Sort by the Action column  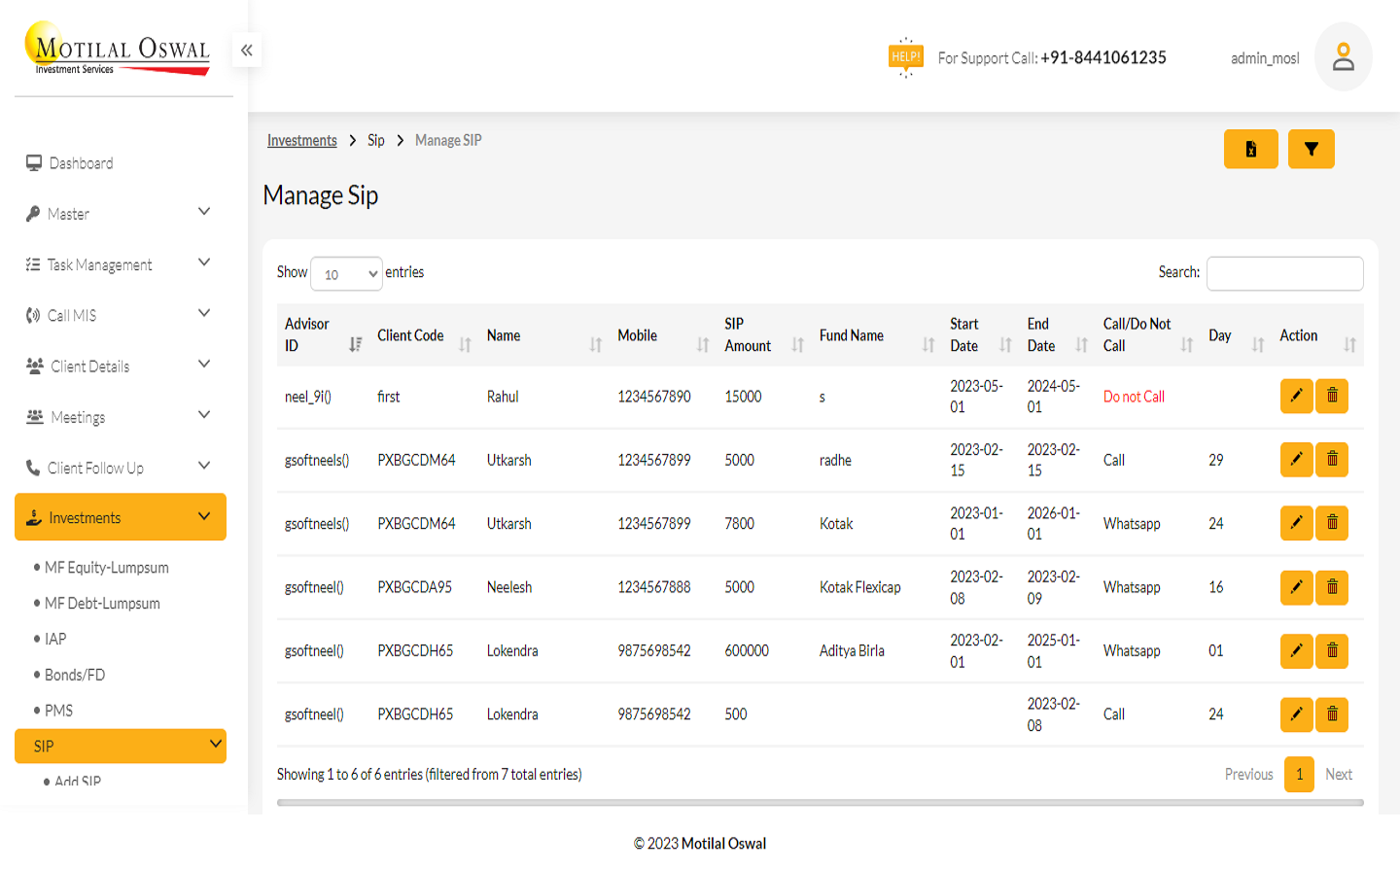point(1317,334)
